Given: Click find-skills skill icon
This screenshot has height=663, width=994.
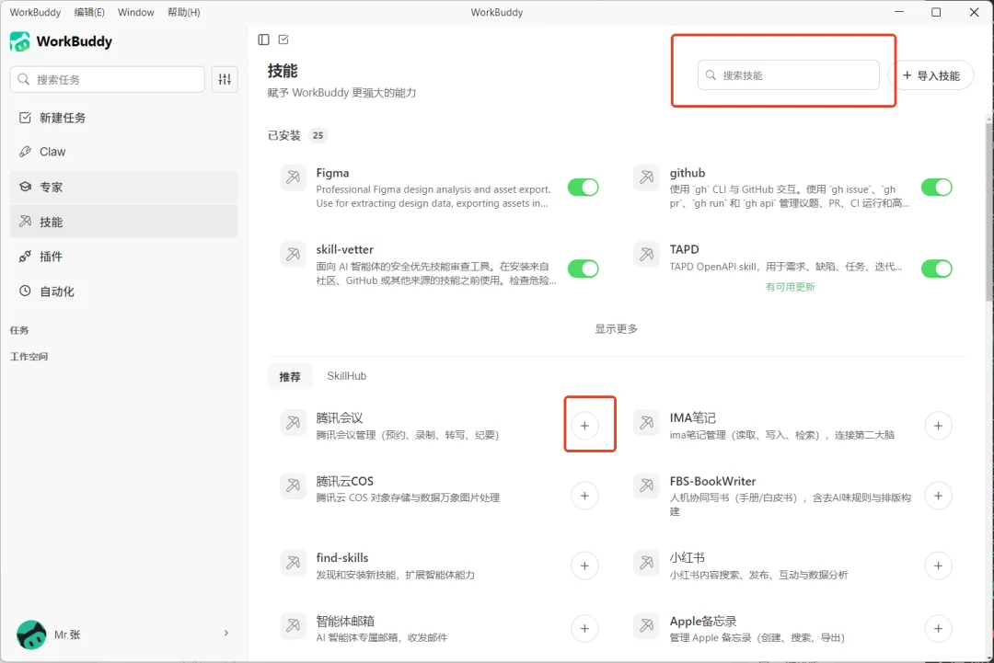Looking at the screenshot, I should coord(293,563).
